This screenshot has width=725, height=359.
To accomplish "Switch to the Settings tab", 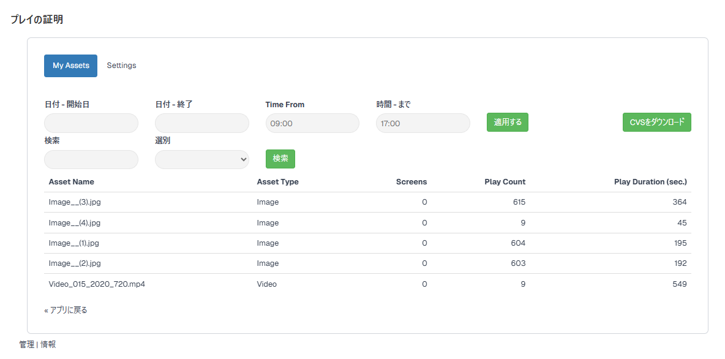I will [122, 66].
